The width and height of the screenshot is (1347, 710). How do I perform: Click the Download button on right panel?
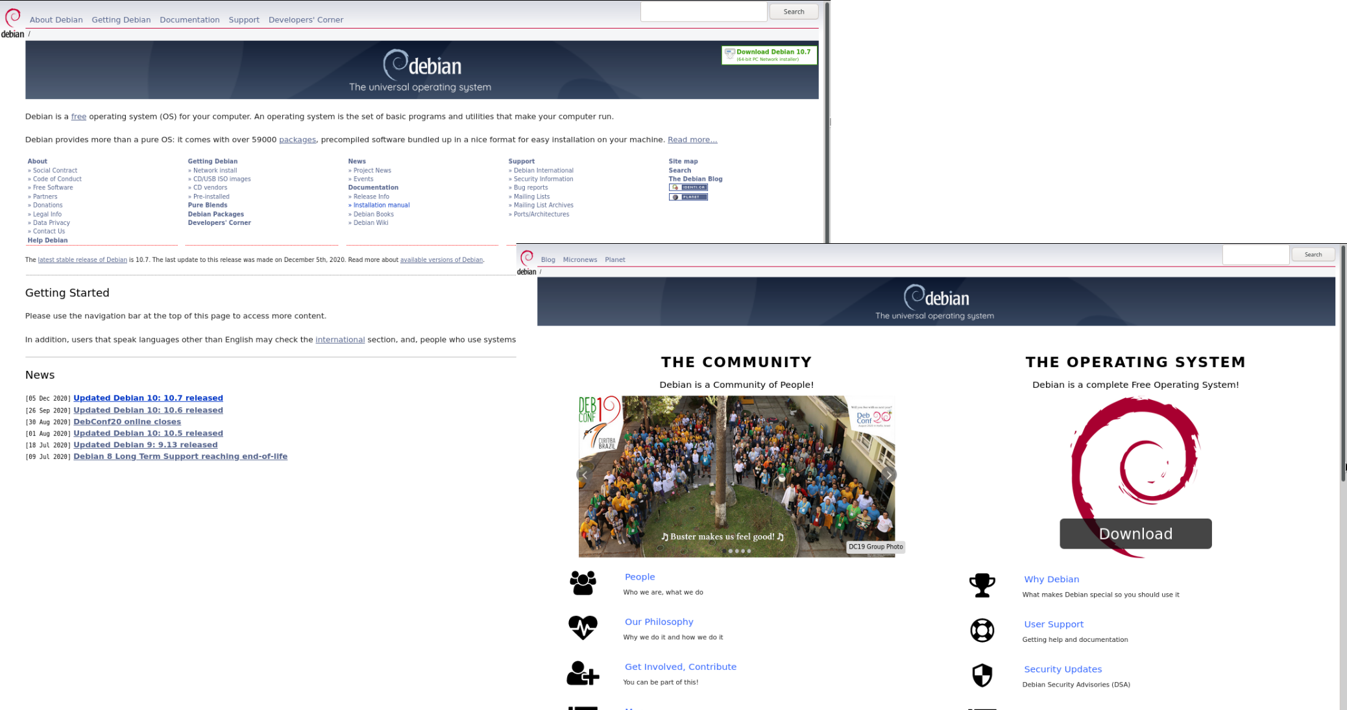click(x=1136, y=533)
